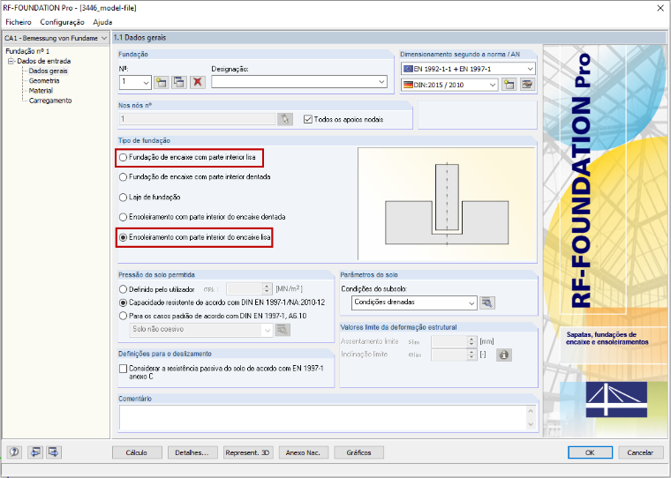Select Ensoleiramento com parte interior dentada
Image resolution: width=671 pixels, height=478 pixels.
pyautogui.click(x=124, y=217)
